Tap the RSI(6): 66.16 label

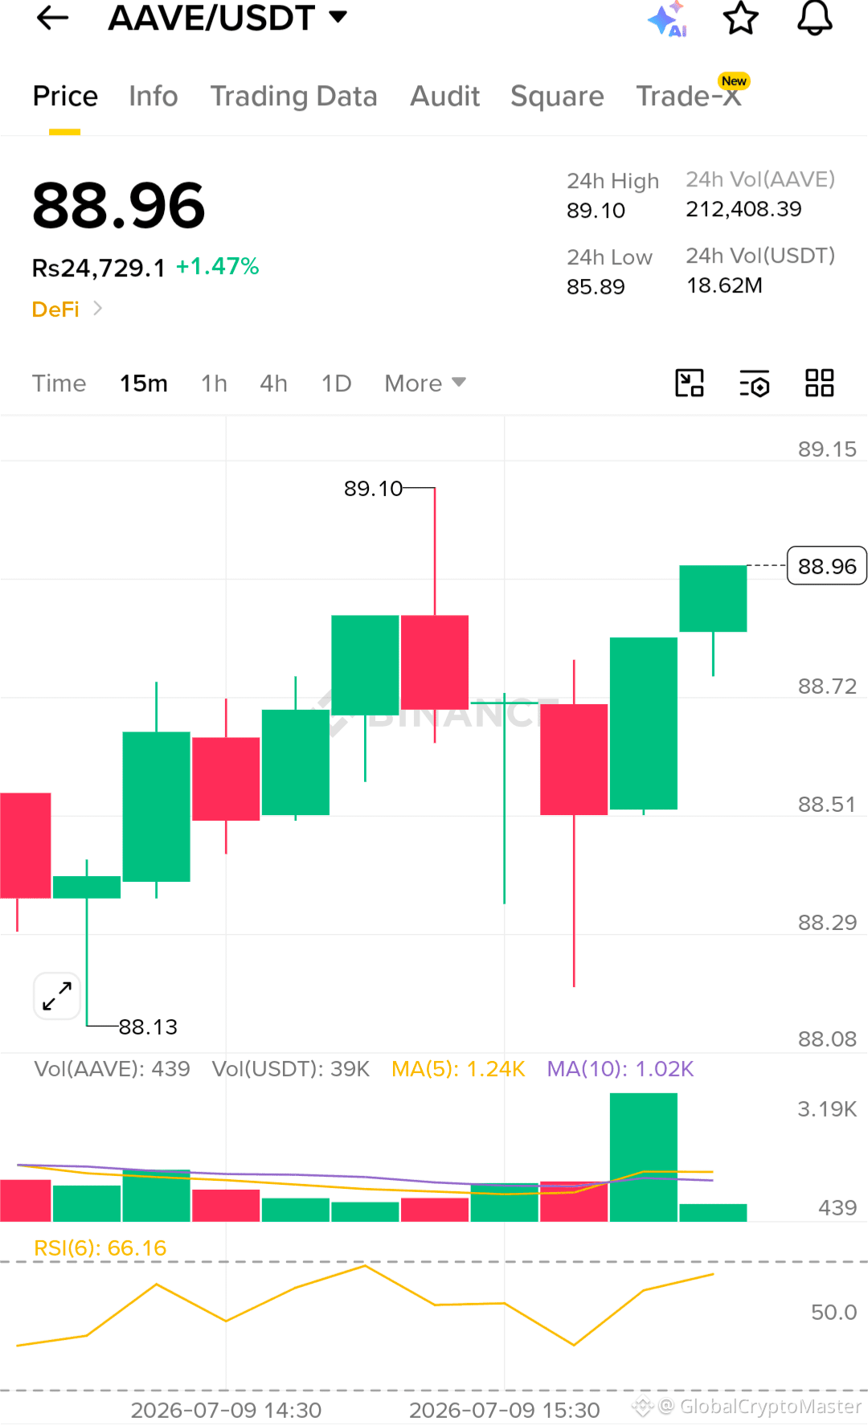[x=100, y=1248]
